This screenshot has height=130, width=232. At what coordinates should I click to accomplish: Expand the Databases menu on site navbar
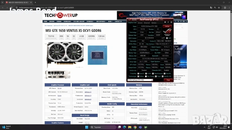pyautogui.click(x=90, y=22)
